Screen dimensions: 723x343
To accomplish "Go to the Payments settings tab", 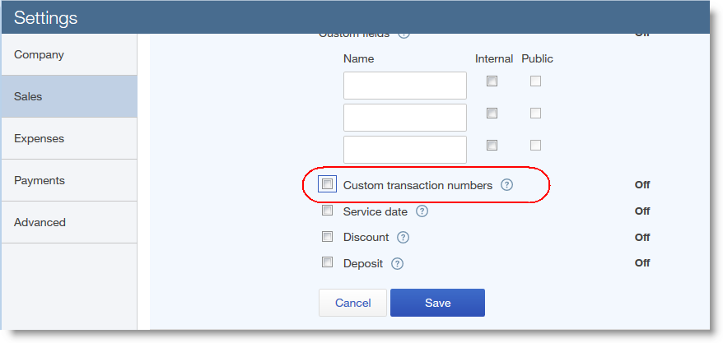I will pyautogui.click(x=68, y=180).
